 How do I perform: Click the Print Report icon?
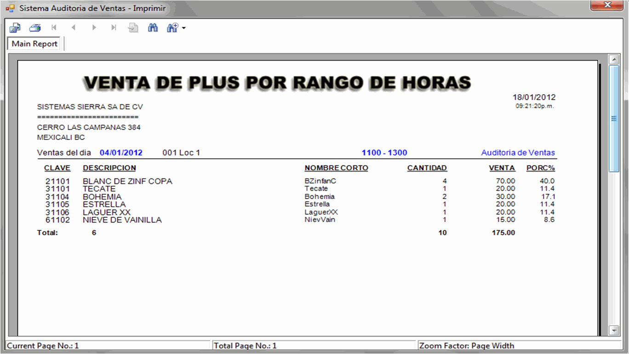click(x=35, y=28)
